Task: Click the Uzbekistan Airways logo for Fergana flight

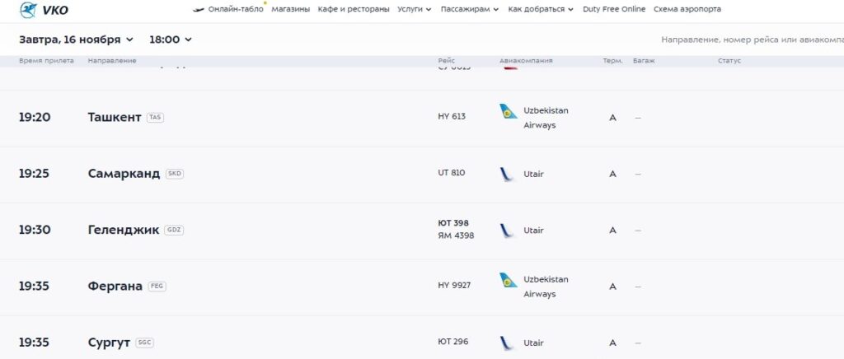Action: point(508,281)
